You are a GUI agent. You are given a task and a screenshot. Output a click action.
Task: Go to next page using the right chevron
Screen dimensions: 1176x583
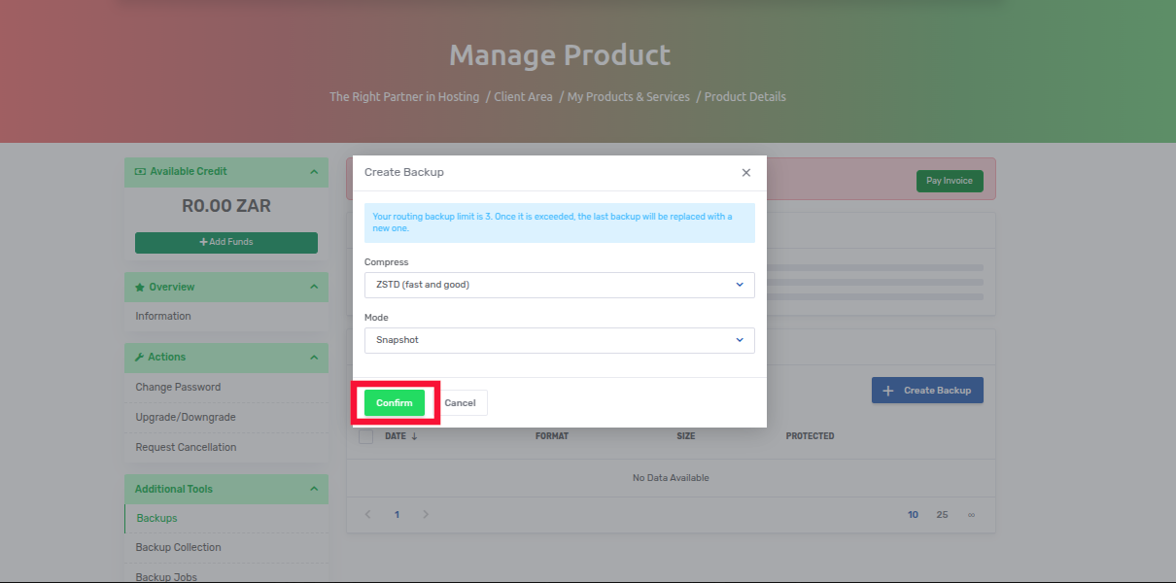coord(426,514)
